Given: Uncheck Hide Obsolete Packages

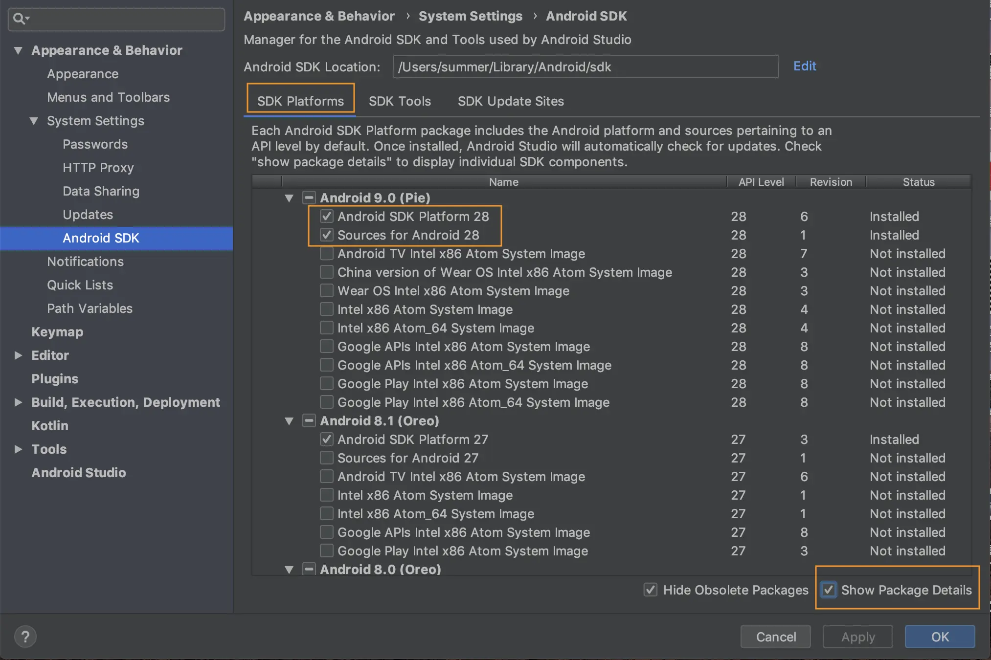Looking at the screenshot, I should (x=650, y=590).
